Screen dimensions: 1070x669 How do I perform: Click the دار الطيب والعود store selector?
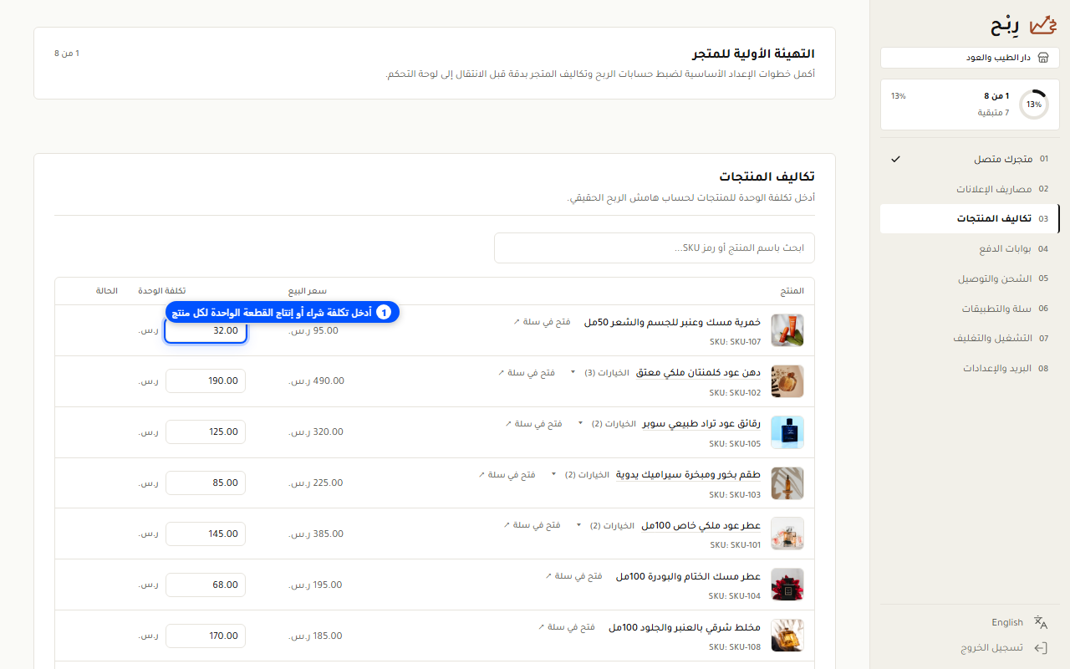click(970, 58)
